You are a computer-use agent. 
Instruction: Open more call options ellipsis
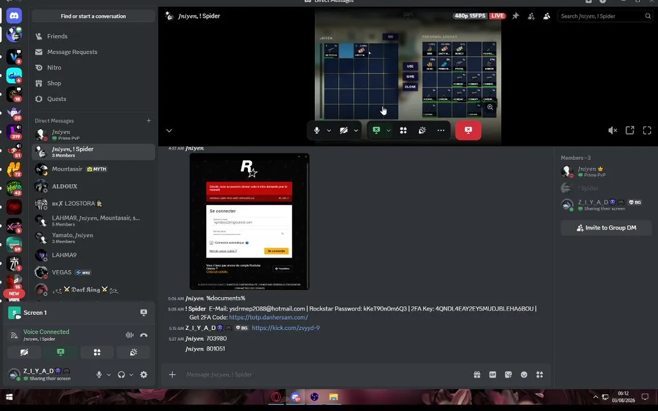440,130
